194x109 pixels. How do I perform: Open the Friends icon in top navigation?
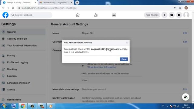(96, 15)
